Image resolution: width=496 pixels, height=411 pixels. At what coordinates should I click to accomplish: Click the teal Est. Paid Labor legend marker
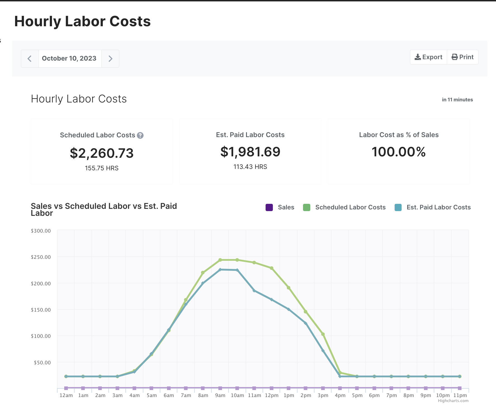[398, 207]
